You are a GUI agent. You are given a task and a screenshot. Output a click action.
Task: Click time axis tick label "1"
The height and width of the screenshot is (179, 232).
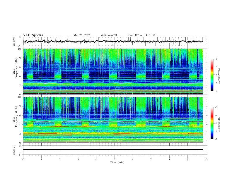coord(41,159)
